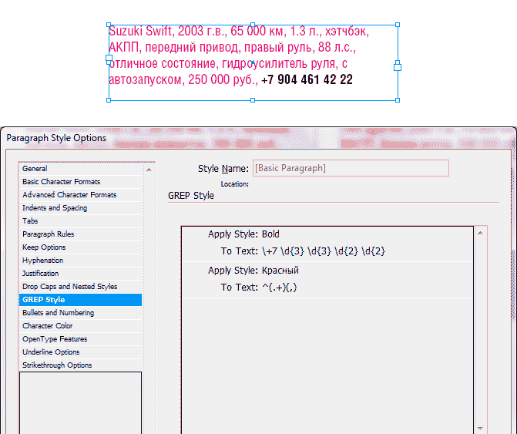Open the General category

click(x=80, y=169)
